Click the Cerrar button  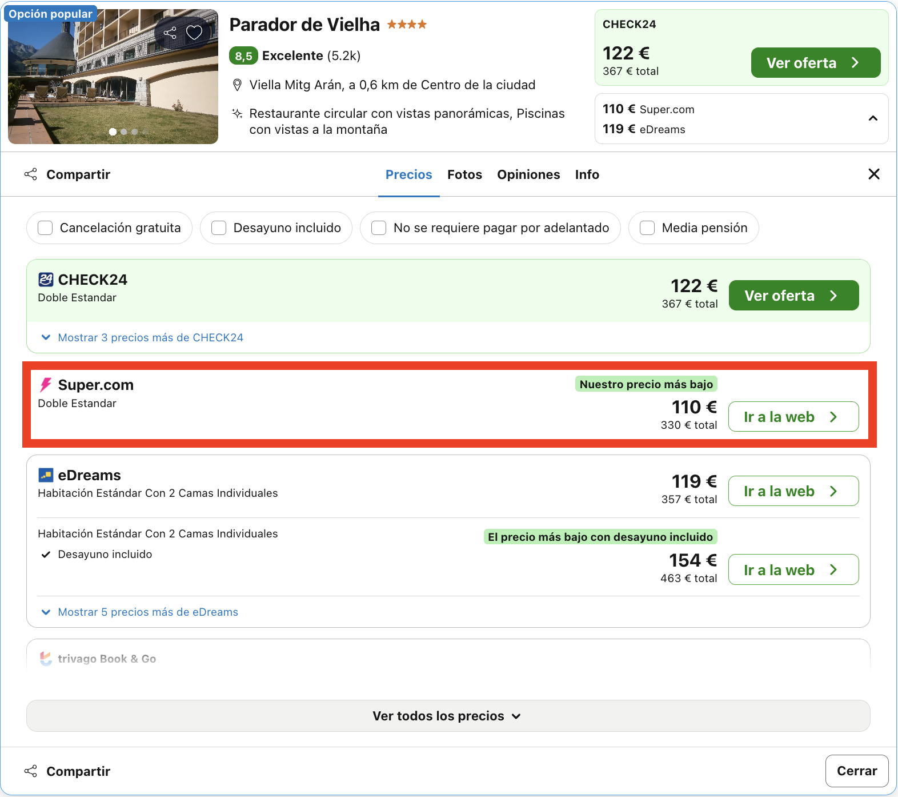coord(857,771)
